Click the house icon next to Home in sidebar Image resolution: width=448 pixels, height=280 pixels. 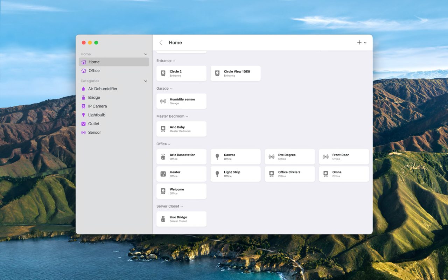(x=84, y=62)
